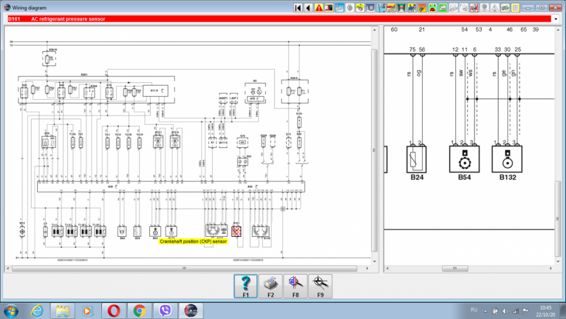Expand the B161 component dropdown list
Screen dimensions: 566x319
pyautogui.click(x=554, y=19)
